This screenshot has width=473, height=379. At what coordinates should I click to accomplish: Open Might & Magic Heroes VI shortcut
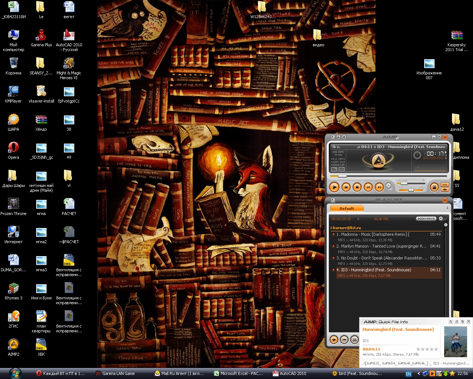point(69,68)
